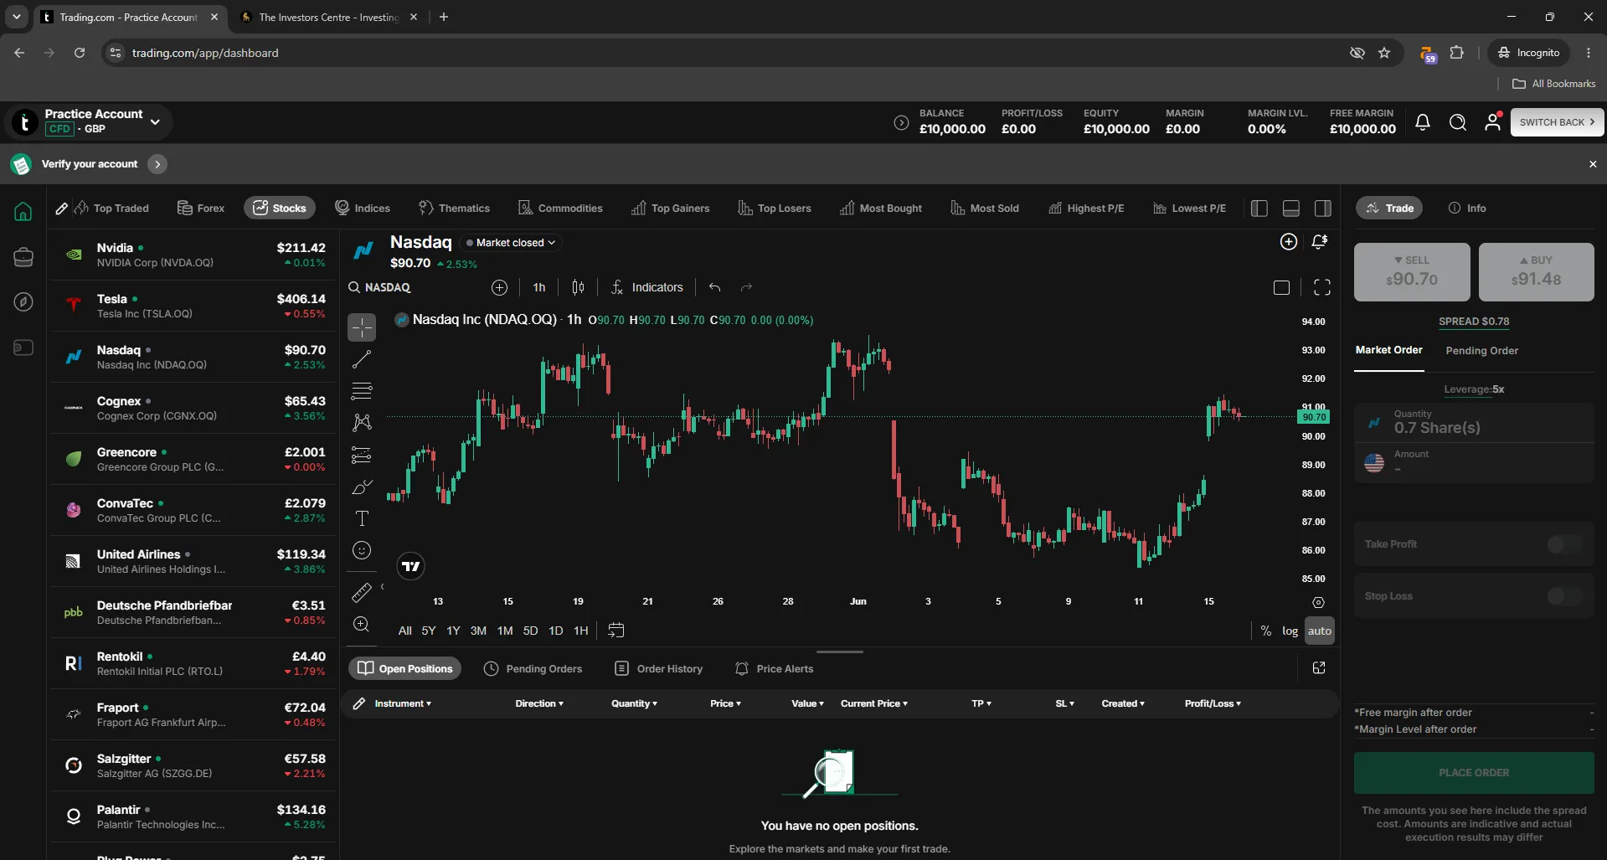Toggle bottom panel layout view
The width and height of the screenshot is (1607, 860).
tap(1290, 209)
